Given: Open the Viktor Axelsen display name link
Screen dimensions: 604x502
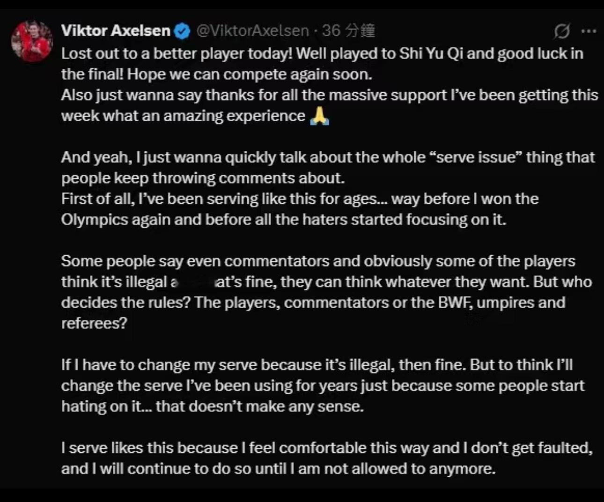Looking at the screenshot, I should pyautogui.click(x=116, y=31).
